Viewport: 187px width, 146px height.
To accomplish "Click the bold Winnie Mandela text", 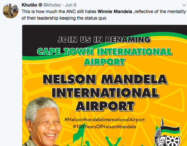I will coord(115,11).
